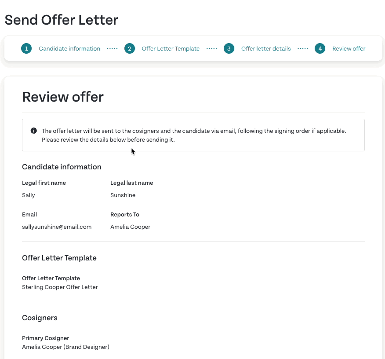
Task: Click the Candidate information section heading
Action: [x=62, y=167]
